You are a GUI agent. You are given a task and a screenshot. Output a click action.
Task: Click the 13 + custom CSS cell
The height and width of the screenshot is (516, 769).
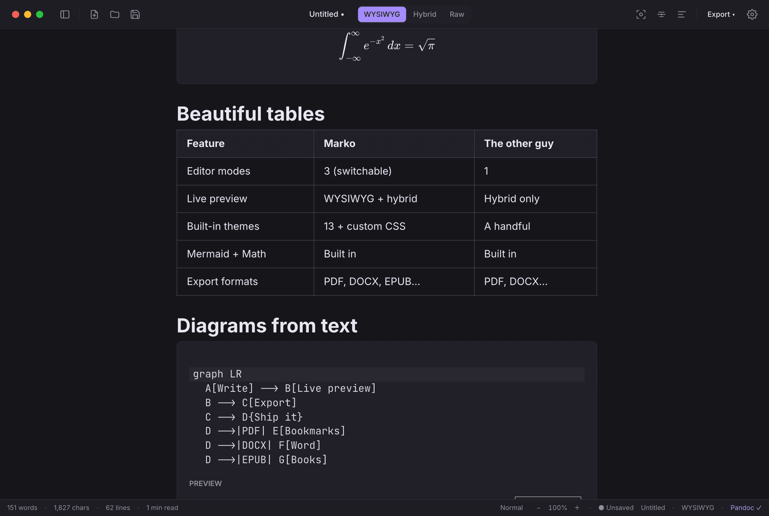394,226
